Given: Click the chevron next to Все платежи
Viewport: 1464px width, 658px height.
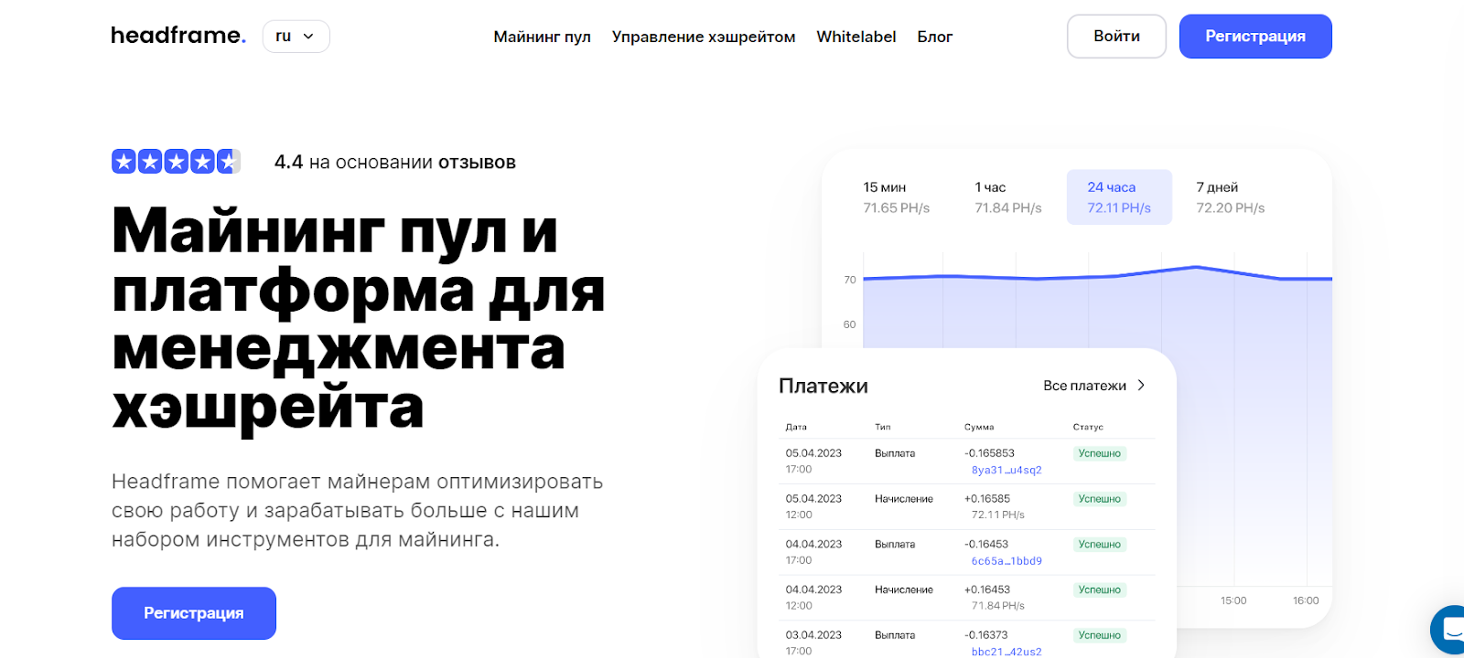Looking at the screenshot, I should point(1141,386).
